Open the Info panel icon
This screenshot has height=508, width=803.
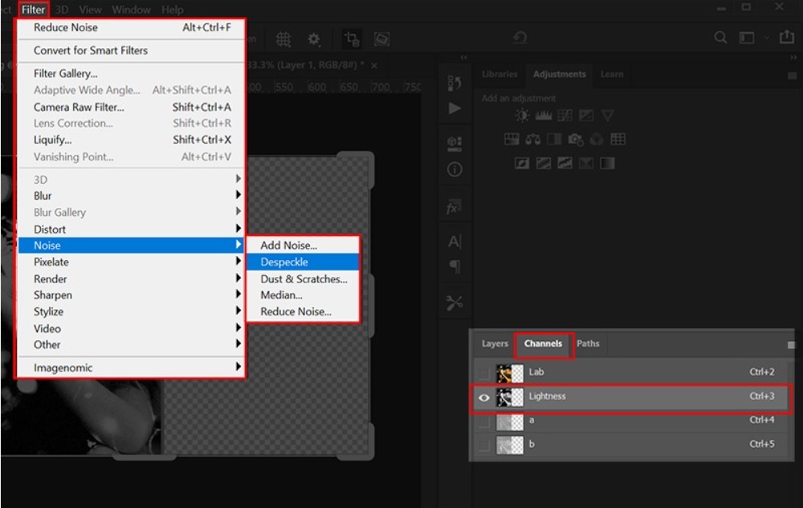tap(454, 170)
